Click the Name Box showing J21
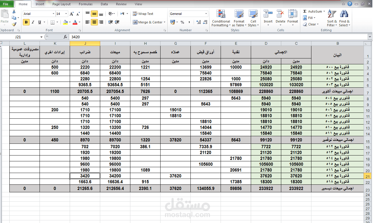Viewport: 375px width, 223px height. [x=21, y=37]
